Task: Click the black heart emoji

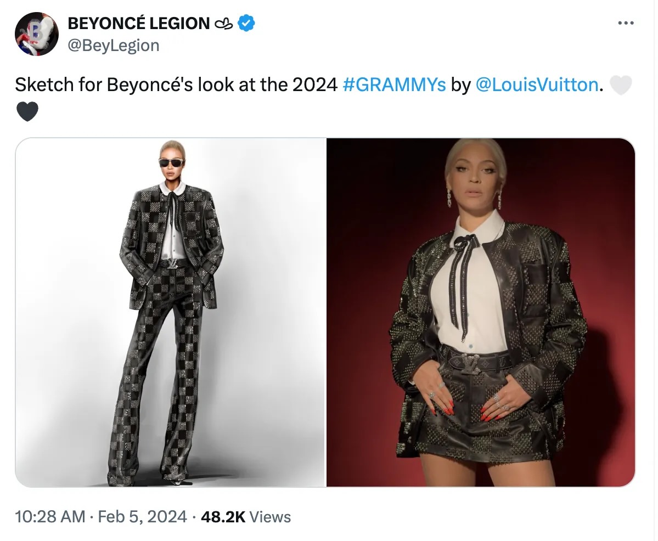Action: [27, 111]
